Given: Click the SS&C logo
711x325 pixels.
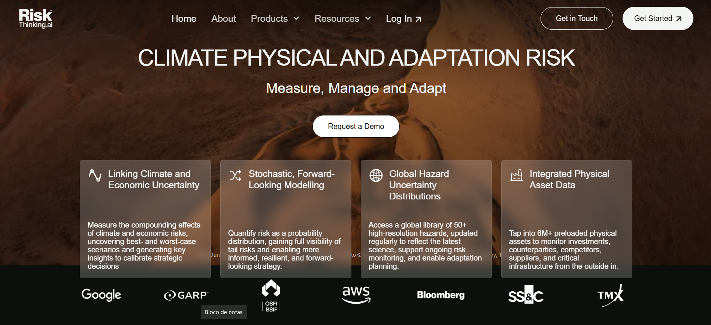Looking at the screenshot, I should pyautogui.click(x=526, y=295).
